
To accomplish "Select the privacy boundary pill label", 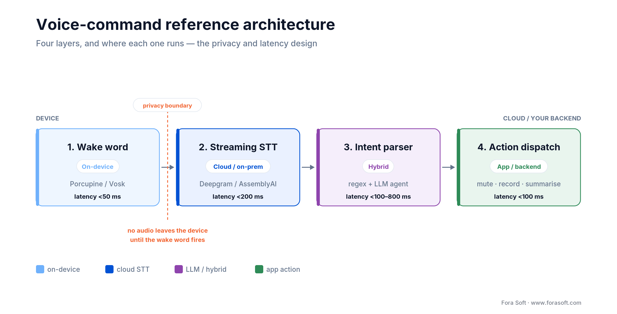I will (167, 105).
